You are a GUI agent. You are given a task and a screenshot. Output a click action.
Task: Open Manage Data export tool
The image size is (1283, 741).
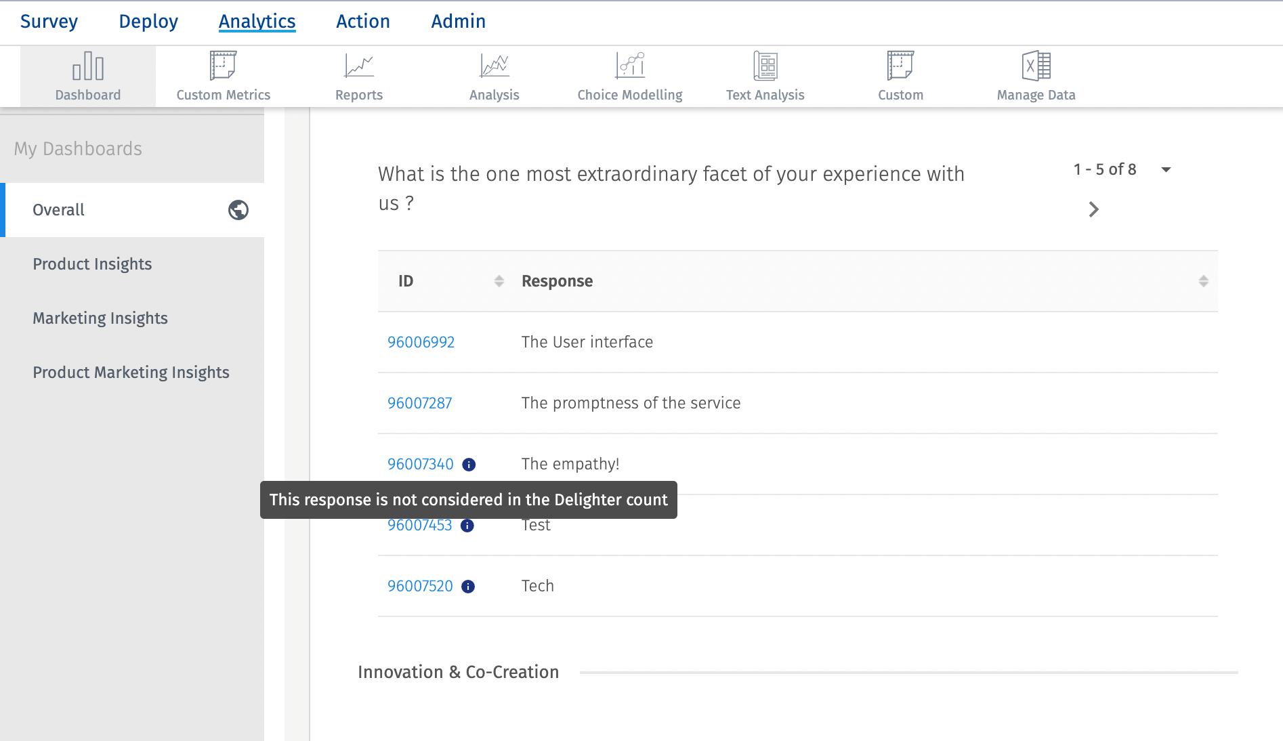click(x=1034, y=75)
